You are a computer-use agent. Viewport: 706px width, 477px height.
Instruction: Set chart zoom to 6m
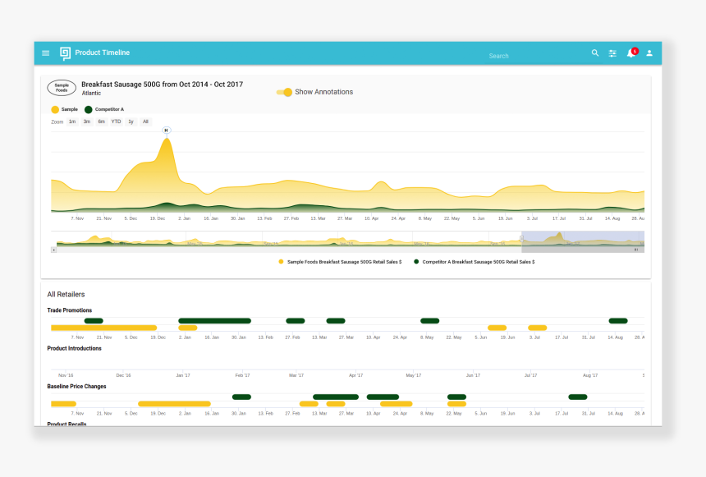[x=101, y=122]
